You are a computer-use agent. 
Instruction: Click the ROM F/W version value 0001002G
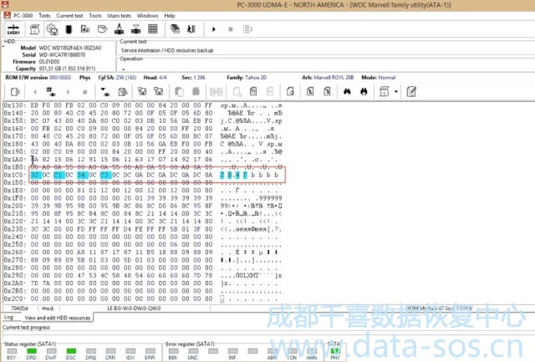pos(60,78)
